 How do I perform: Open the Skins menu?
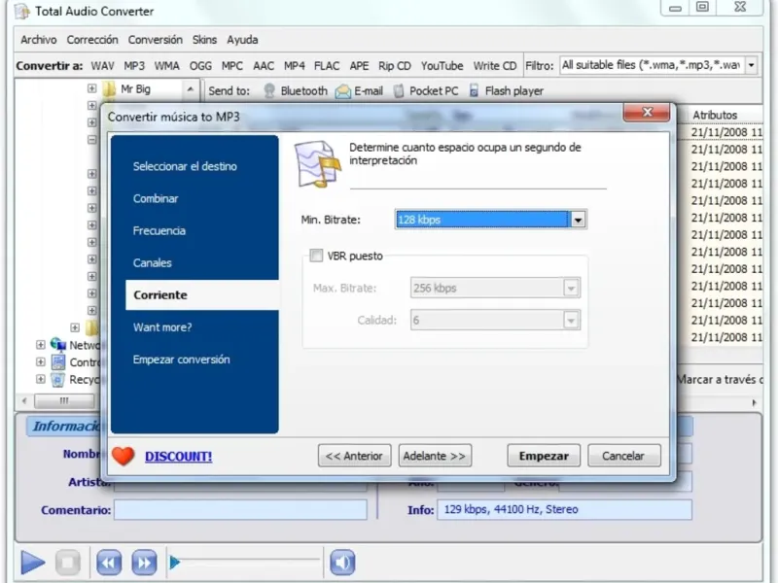tap(204, 40)
